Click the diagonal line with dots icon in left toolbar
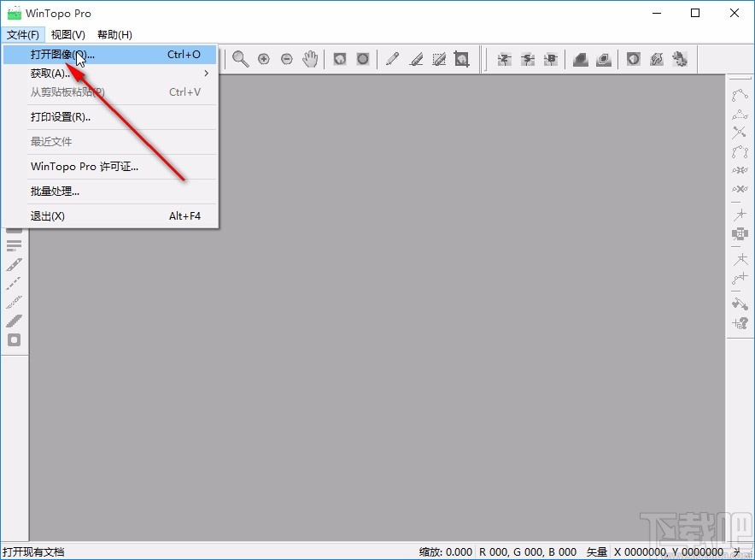 coord(14,264)
